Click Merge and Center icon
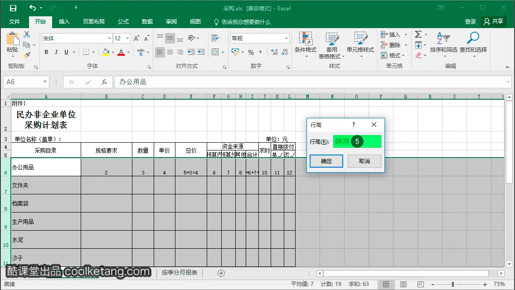This screenshot has height=290, width=515. point(215,52)
